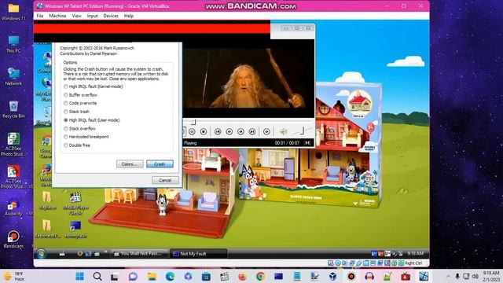
Task: Skip to previous track in media player
Action: click(218, 131)
